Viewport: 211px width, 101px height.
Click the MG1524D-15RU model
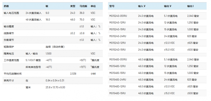tap(117, 50)
